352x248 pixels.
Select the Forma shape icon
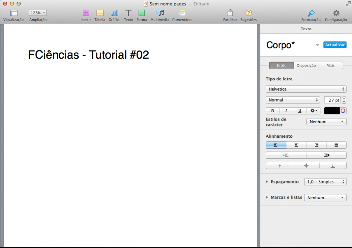[x=142, y=13]
